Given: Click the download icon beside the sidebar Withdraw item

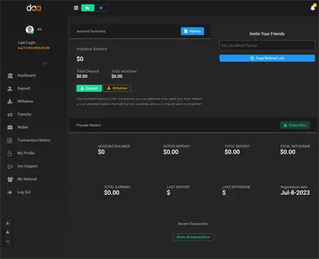Looking at the screenshot, I should pos(10,102).
